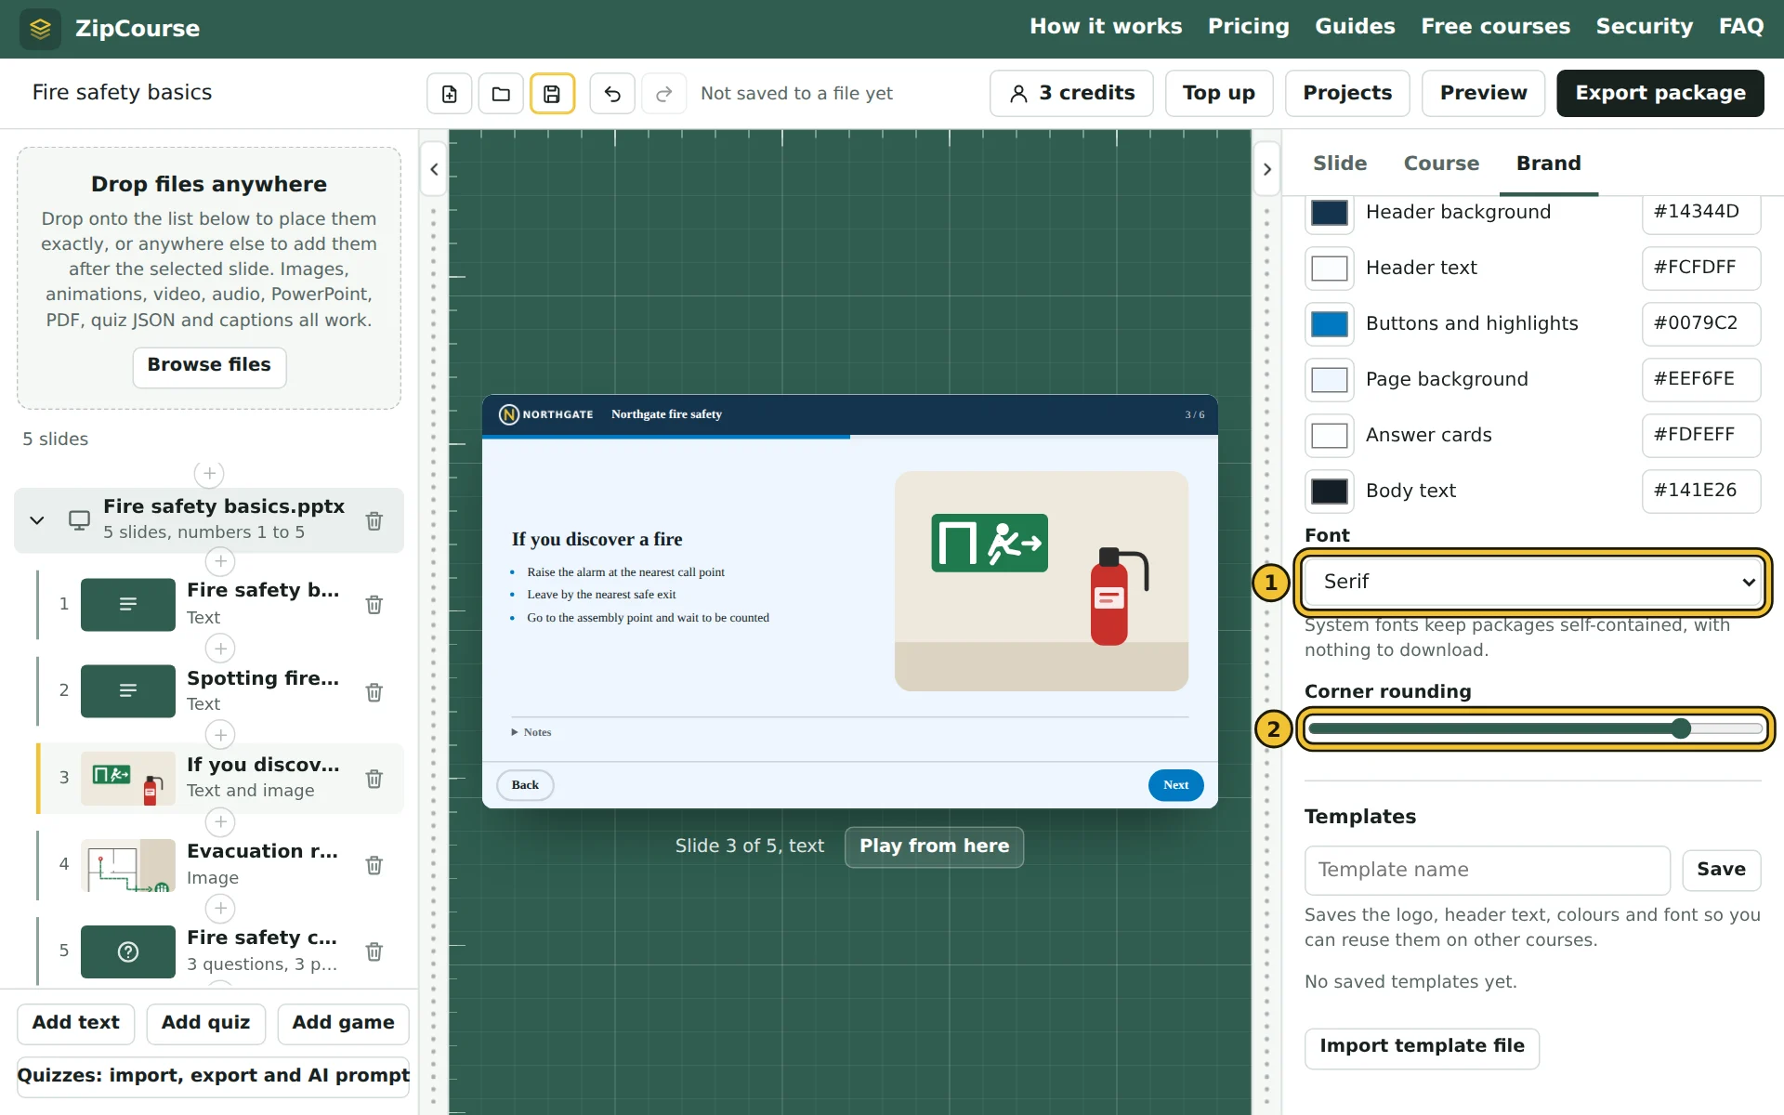Open the Font dropdown showing Serif
The height and width of the screenshot is (1115, 1784).
point(1533,582)
